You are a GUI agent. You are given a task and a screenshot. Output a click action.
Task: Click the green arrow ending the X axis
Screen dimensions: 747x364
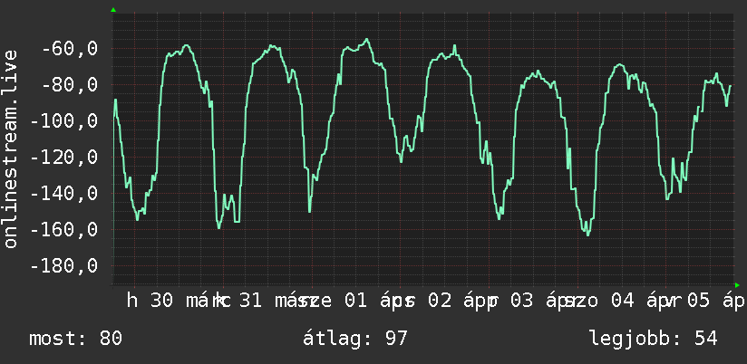click(737, 285)
